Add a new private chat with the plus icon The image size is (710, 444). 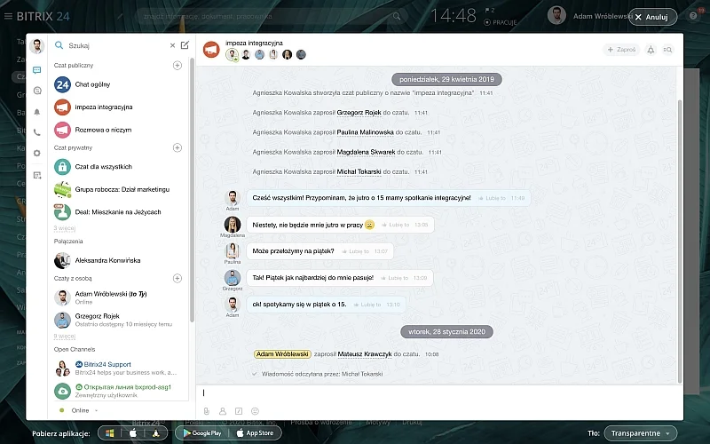(x=177, y=147)
